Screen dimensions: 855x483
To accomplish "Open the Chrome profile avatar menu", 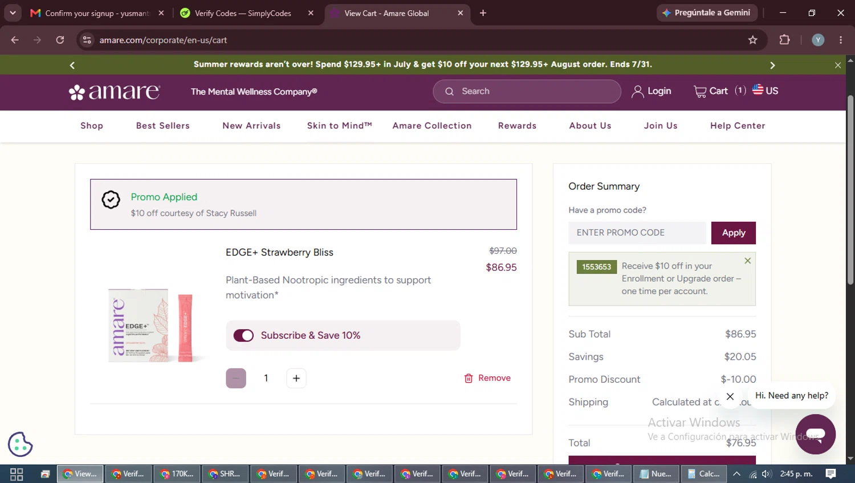I will point(818,40).
